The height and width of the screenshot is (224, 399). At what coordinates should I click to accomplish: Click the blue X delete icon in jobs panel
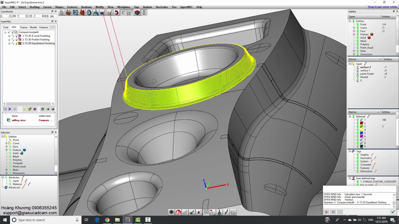(10, 109)
